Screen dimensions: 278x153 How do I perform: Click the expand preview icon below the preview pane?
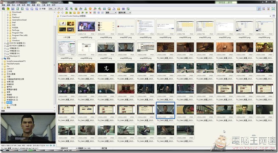[54, 145]
